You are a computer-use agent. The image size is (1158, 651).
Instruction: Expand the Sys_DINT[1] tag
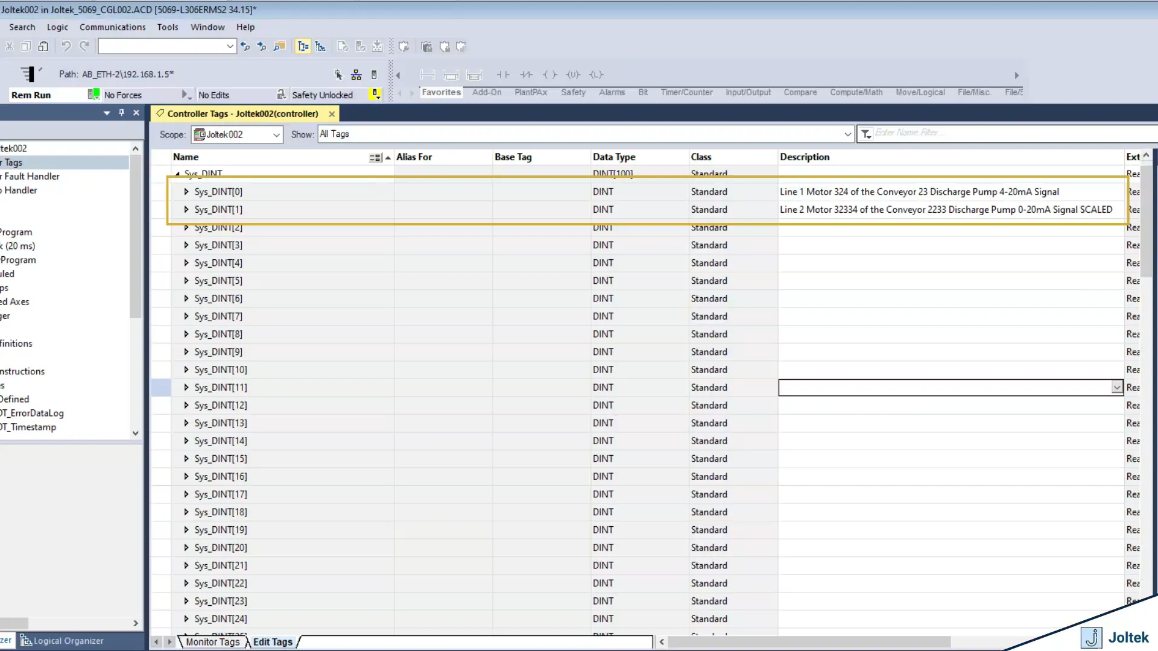click(186, 210)
